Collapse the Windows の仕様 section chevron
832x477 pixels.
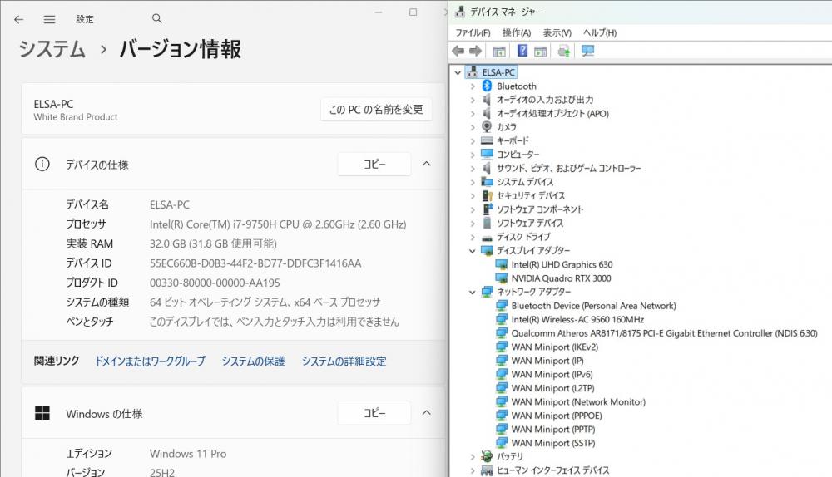point(427,413)
